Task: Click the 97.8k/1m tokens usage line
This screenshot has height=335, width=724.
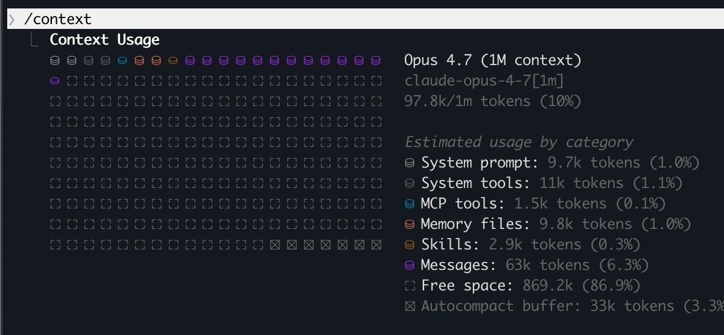Action: click(493, 101)
